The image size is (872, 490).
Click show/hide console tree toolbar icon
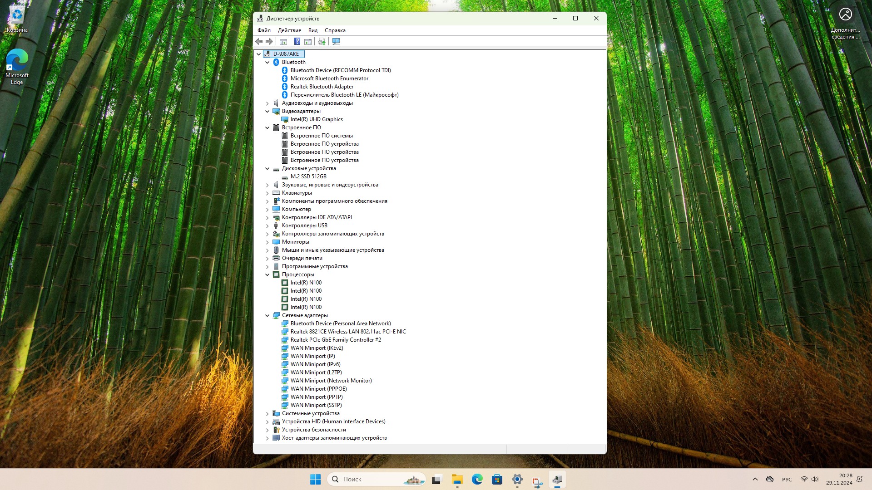(x=283, y=42)
